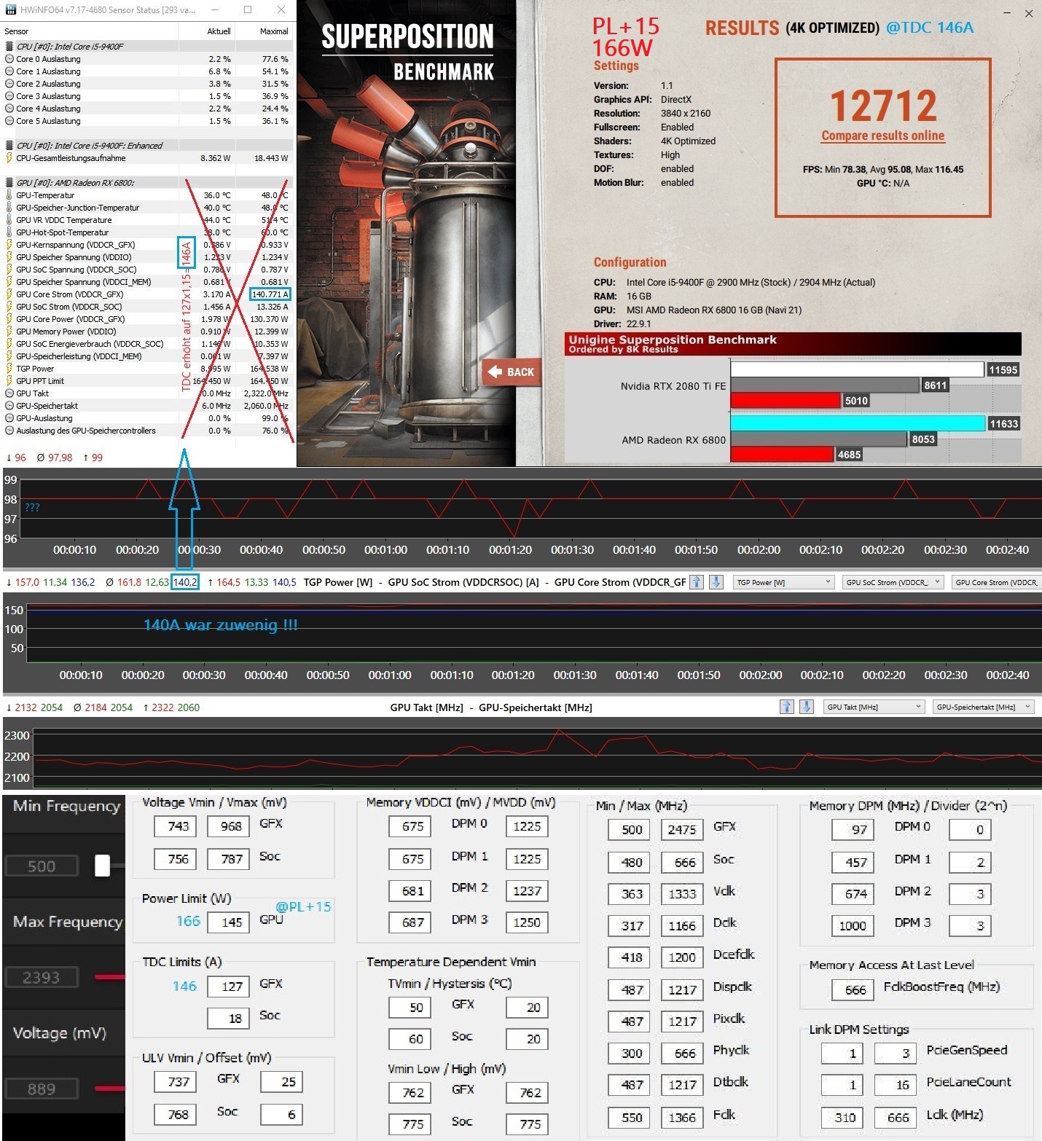Click the Core 0 Auslastung sensor icon

point(9,59)
